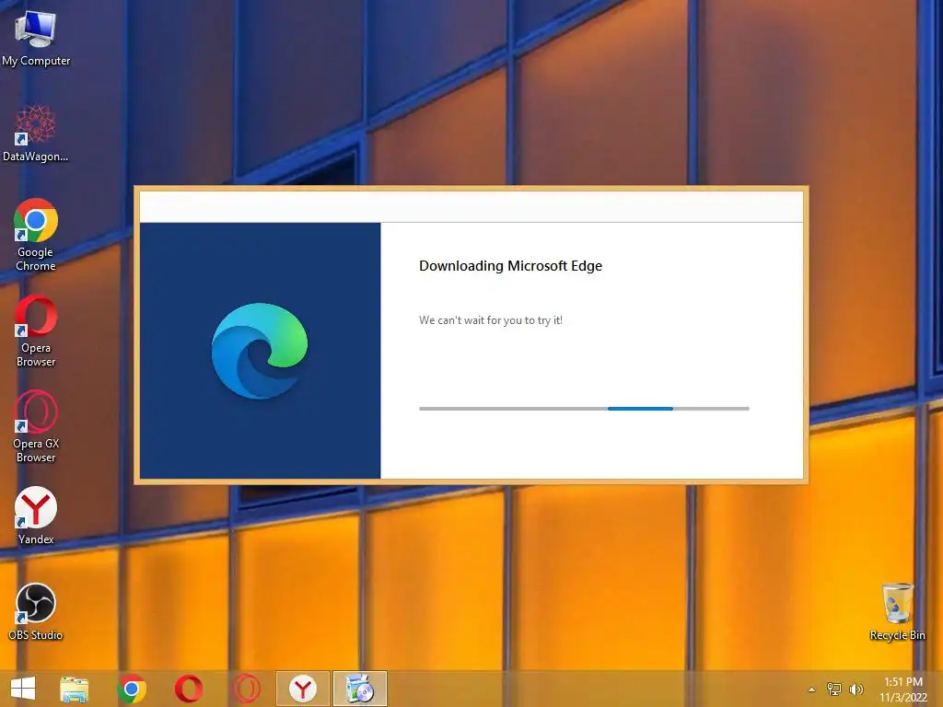Open the My Computer desktop icon

coord(36,37)
